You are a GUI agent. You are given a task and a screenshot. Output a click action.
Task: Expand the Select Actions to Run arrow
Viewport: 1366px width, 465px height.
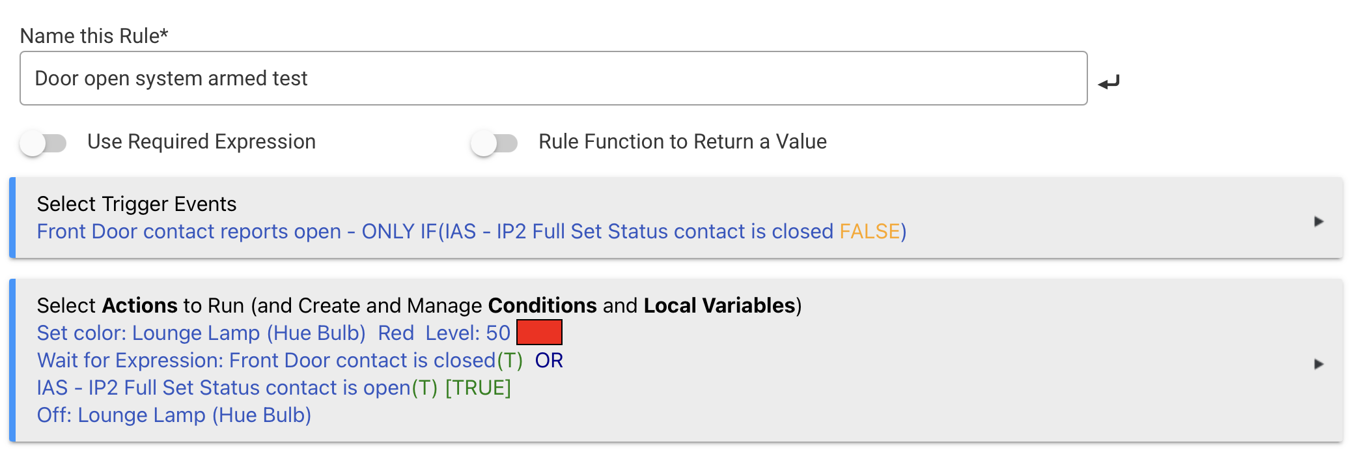click(x=1318, y=363)
